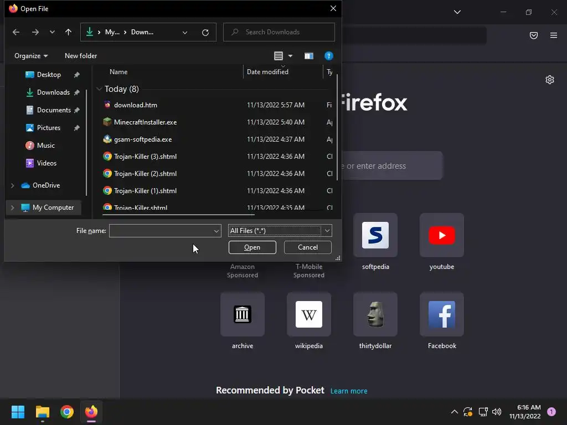Select Trojan-Killer (1).shtml file

[146, 191]
